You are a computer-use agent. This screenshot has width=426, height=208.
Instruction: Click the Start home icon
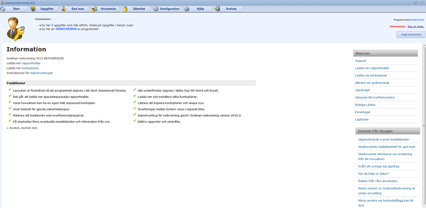click(x=3, y=9)
